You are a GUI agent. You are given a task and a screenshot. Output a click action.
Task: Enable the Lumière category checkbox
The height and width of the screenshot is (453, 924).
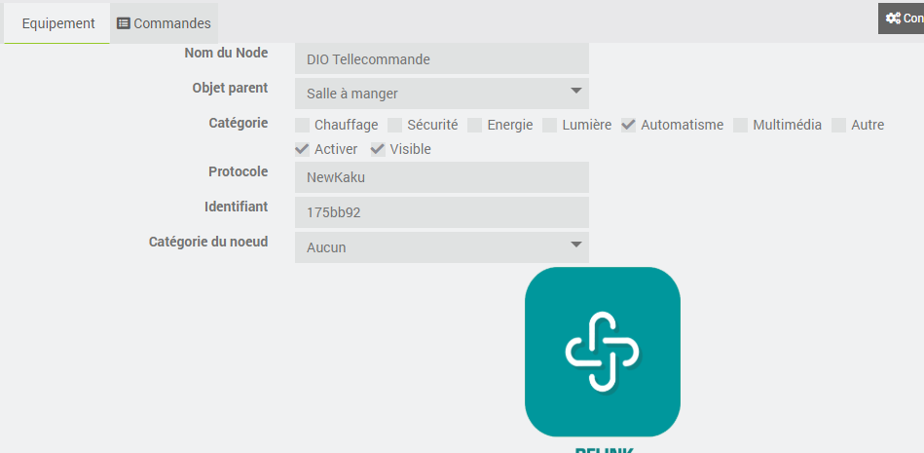(x=550, y=125)
